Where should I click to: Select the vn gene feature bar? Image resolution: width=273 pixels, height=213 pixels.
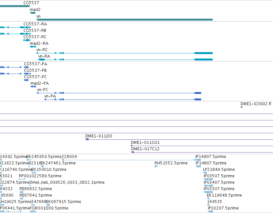(124, 20)
